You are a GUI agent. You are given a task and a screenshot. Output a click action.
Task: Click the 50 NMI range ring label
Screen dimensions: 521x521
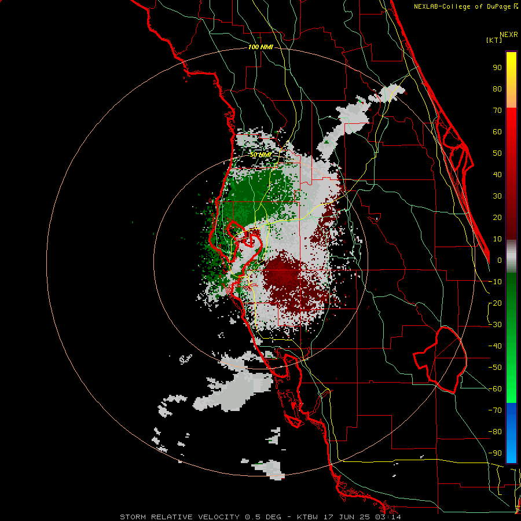260,155
